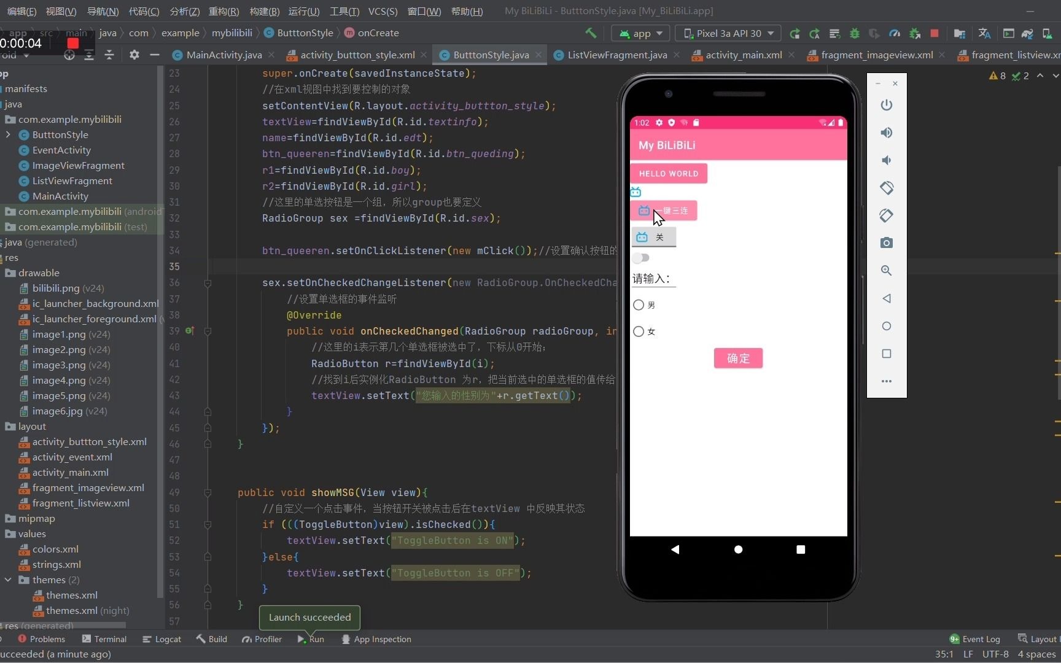Screen dimensions: 1061x663
Task: Stop the app using the red square icon
Action: 935,33
